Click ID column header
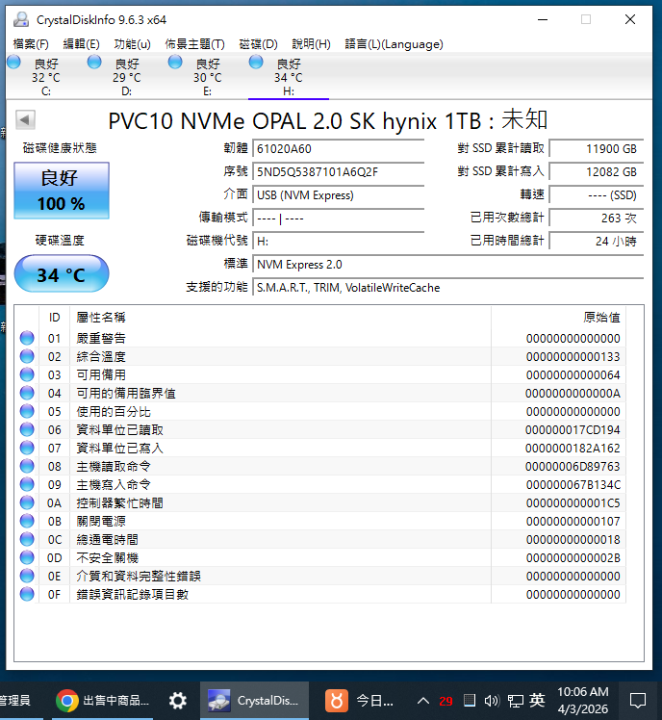 click(54, 318)
